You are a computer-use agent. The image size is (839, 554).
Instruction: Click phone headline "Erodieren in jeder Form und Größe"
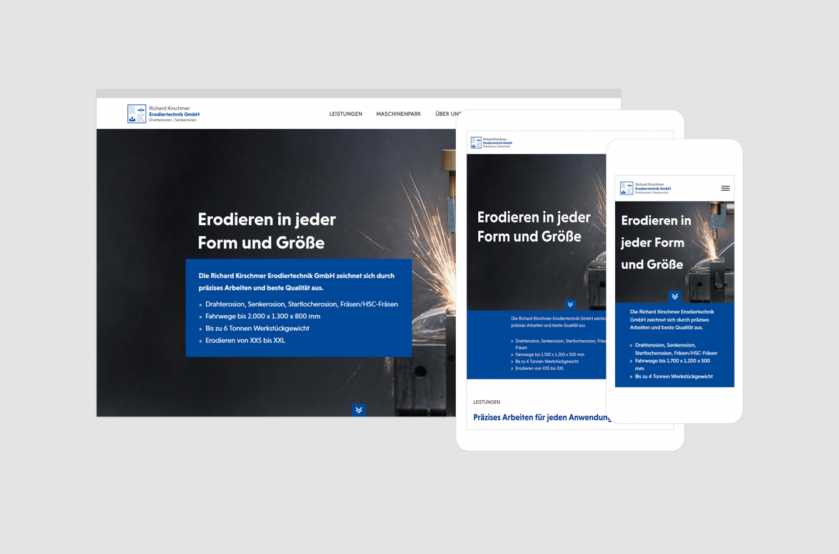pyautogui.click(x=656, y=243)
